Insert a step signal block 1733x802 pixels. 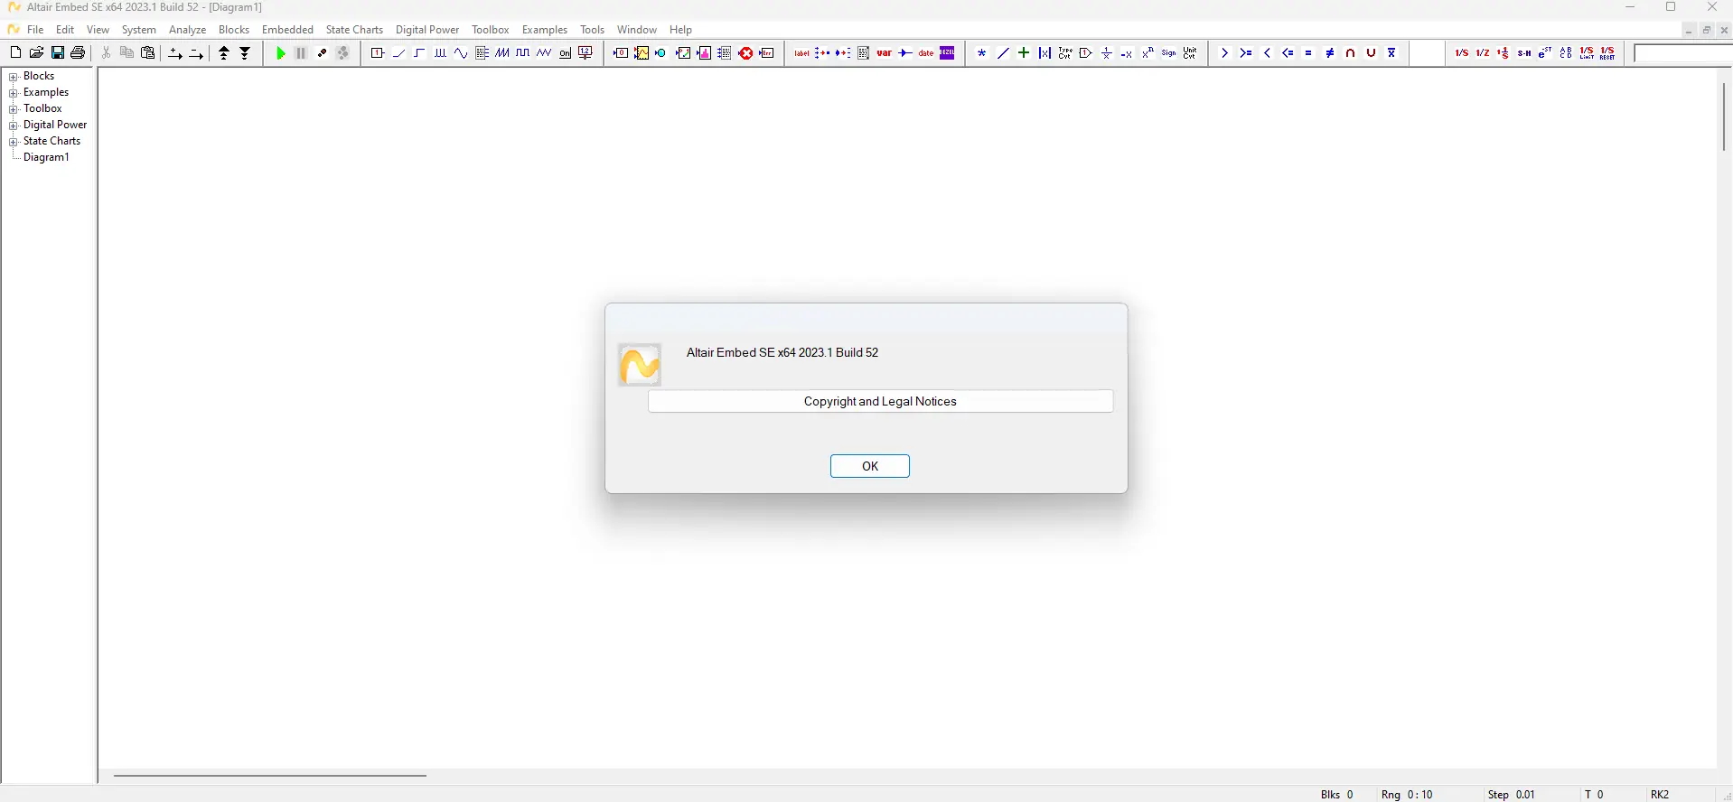click(x=419, y=53)
